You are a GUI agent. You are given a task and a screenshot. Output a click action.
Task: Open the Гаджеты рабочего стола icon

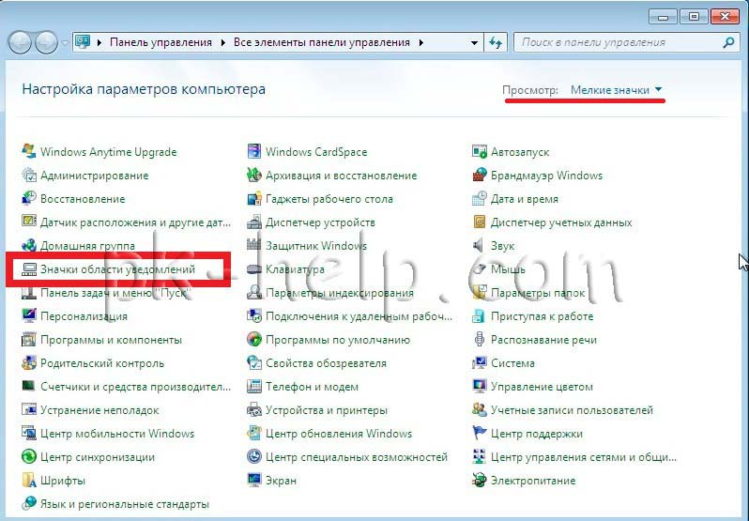(254, 198)
